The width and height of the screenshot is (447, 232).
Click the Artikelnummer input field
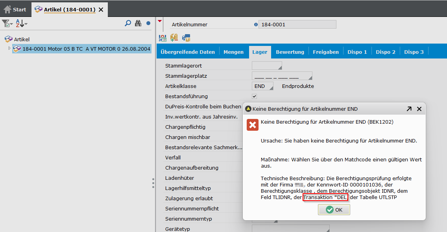(297, 25)
